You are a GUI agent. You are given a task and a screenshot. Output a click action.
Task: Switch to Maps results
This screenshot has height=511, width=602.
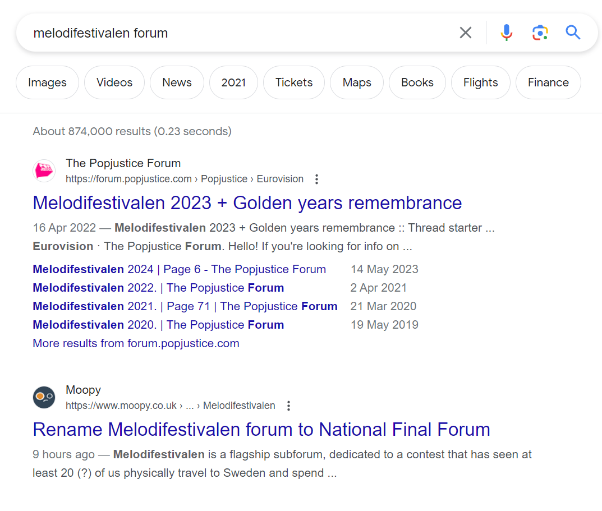point(357,82)
